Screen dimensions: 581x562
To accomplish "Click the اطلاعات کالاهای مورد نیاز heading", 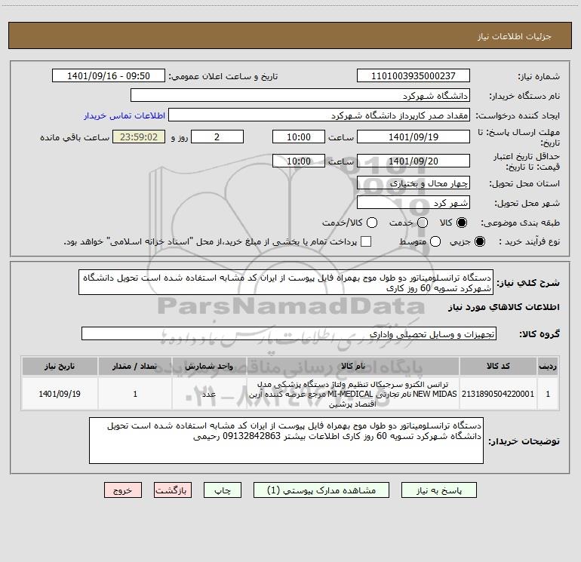I will click(x=503, y=307).
